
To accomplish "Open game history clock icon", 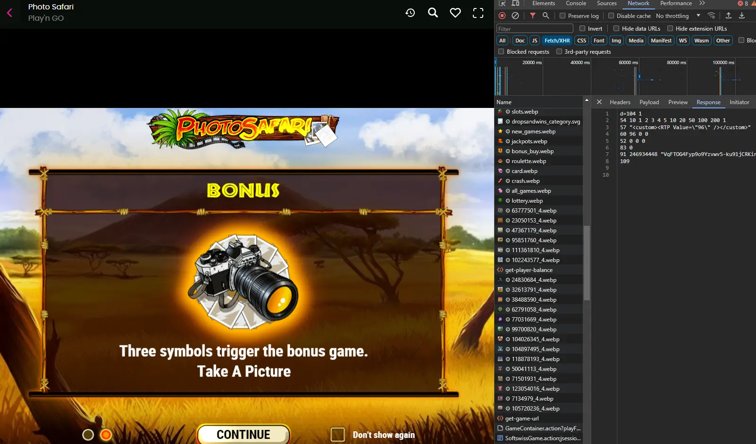I will tap(410, 13).
